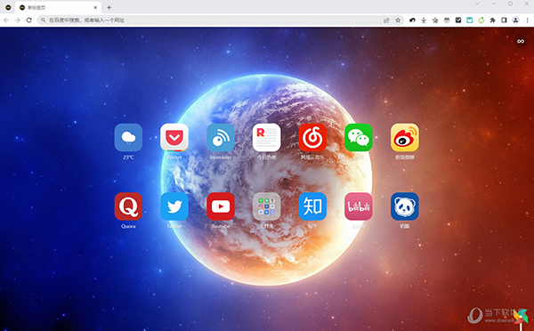Launch the bilibili pink icon
Image resolution: width=534 pixels, height=331 pixels.
359,206
